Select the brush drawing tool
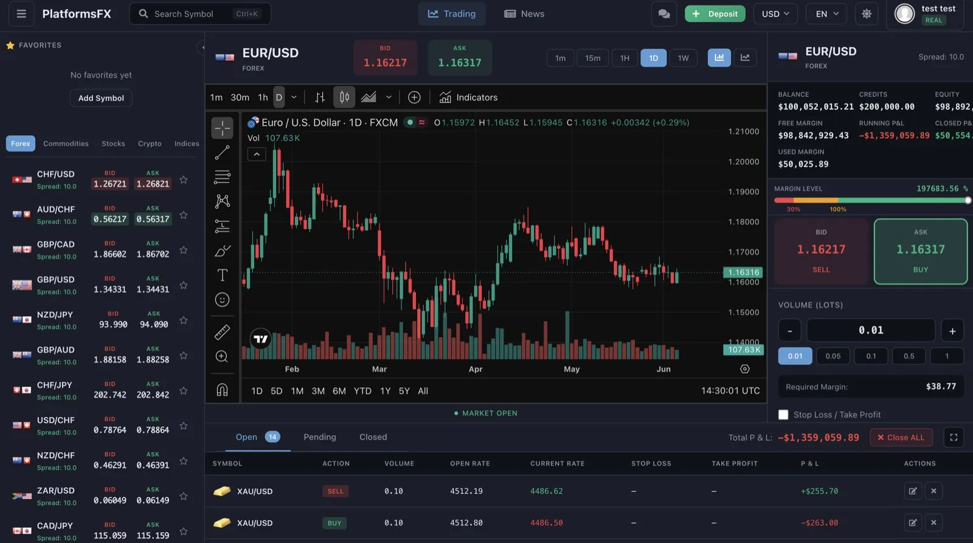The image size is (973, 543). pyautogui.click(x=223, y=251)
